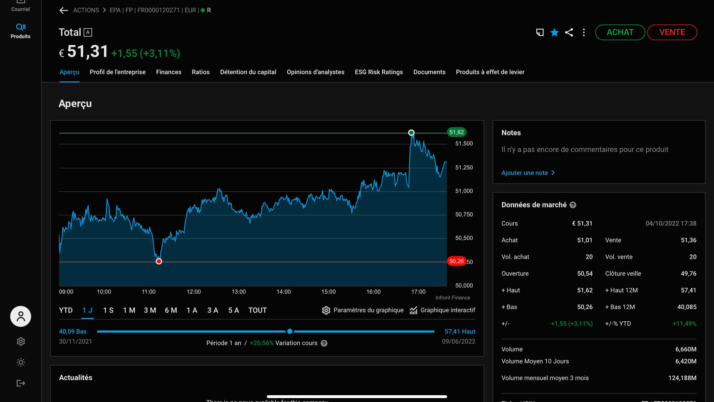The height and width of the screenshot is (402, 714).
Task: Click the help icon beside Variation cours
Action: [x=324, y=343]
